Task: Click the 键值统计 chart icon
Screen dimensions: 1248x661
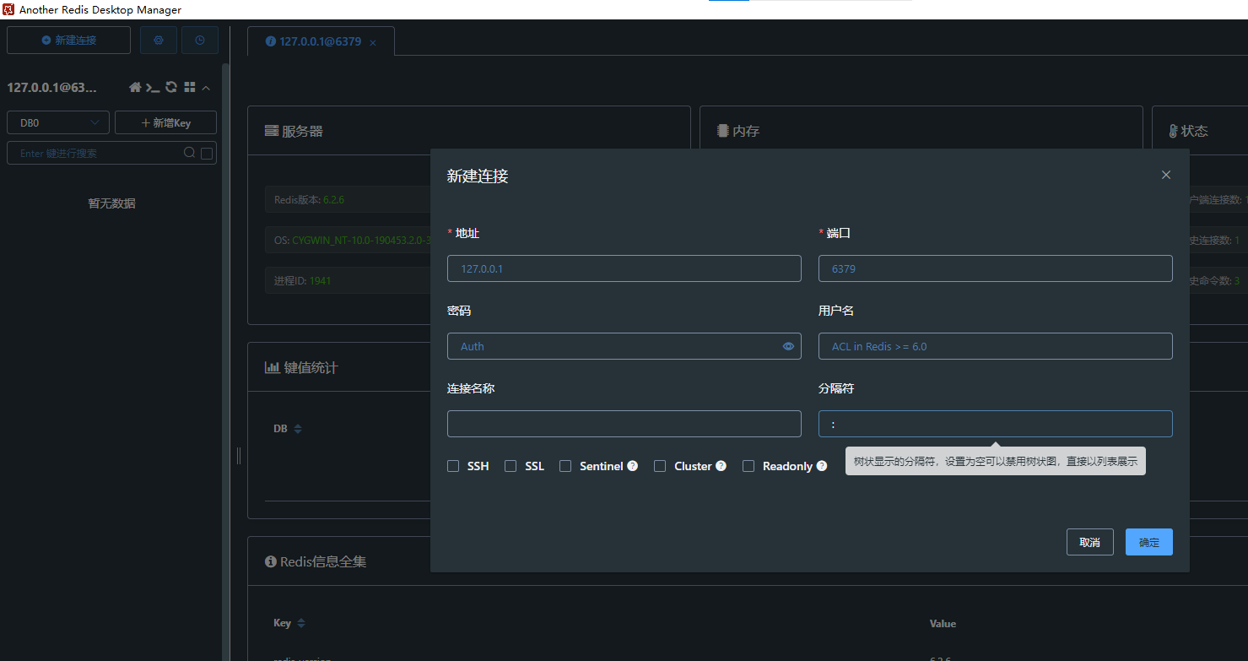Action: click(272, 367)
